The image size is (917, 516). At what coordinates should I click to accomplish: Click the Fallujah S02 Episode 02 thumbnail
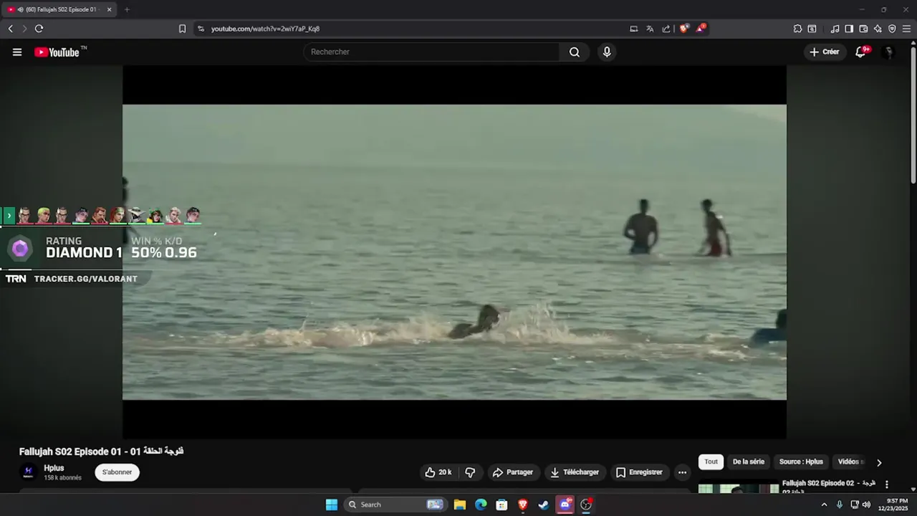[739, 487]
